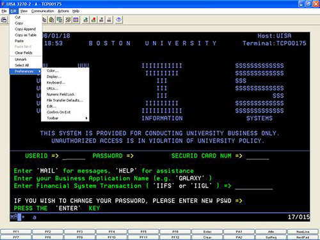Viewport: 320px width, 240px height.
Task: Open the Help menu
Action: [x=76, y=11]
